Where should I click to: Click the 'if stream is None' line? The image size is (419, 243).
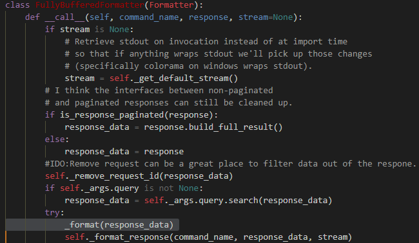[89, 30]
